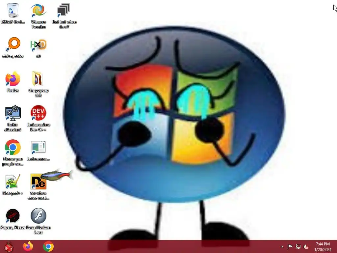Show hidden tray icons arrow
The image size is (337, 253).
(x=282, y=247)
